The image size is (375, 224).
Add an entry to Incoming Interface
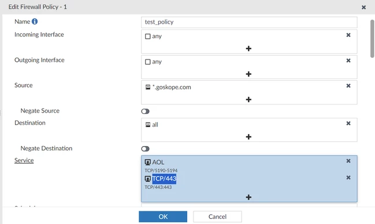point(248,48)
